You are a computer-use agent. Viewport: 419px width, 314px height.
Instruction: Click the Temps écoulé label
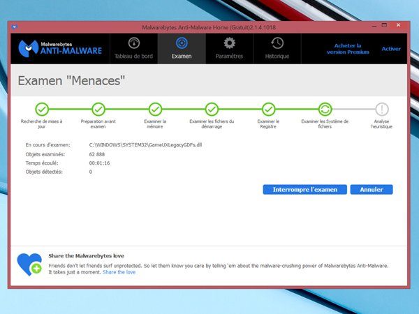click(42, 163)
